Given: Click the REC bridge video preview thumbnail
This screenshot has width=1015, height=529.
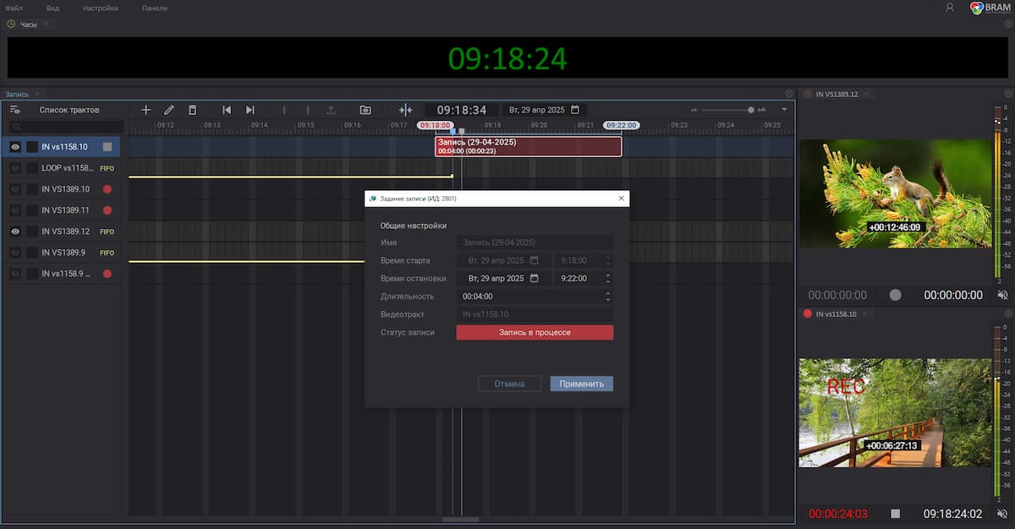Looking at the screenshot, I should click(895, 412).
